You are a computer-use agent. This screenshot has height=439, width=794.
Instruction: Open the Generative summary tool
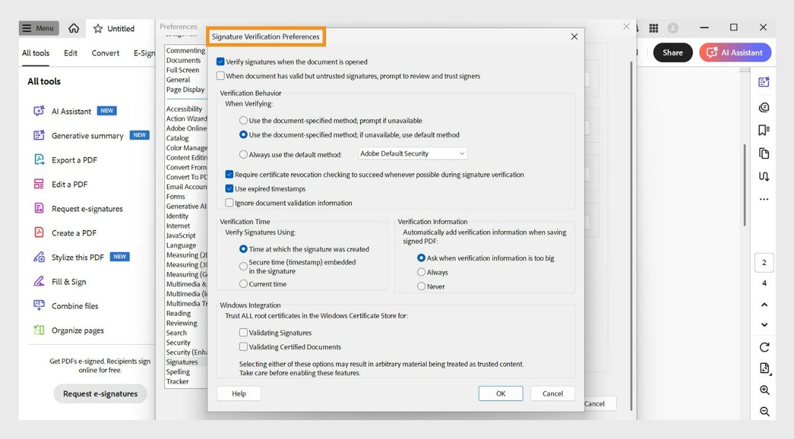point(86,136)
